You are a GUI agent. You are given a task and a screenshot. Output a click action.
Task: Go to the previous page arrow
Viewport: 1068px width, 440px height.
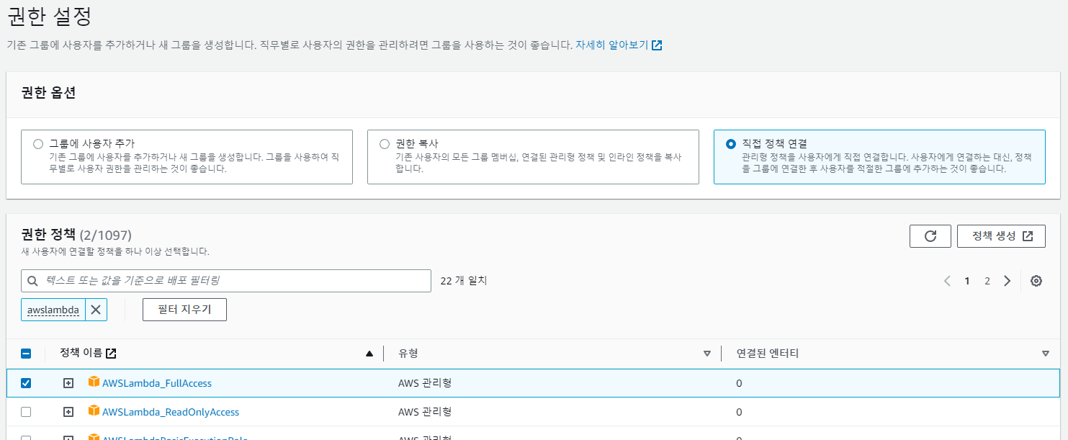(x=947, y=281)
